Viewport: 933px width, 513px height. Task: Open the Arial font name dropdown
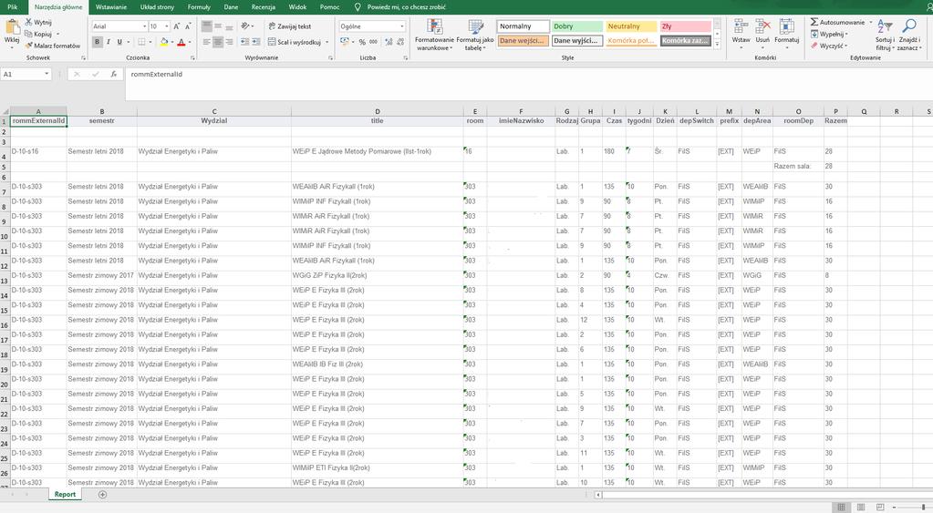click(144, 26)
